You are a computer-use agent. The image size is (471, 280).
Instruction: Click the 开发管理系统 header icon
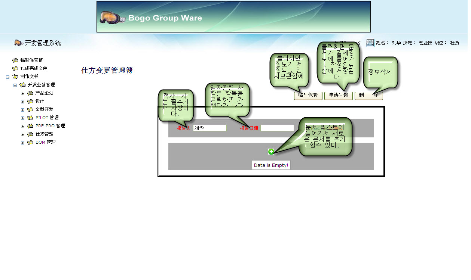(x=19, y=43)
